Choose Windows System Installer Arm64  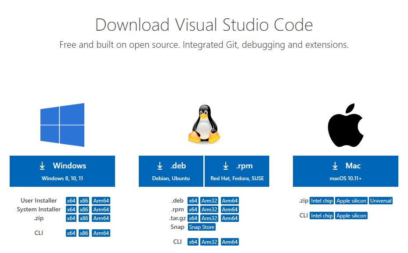[101, 210]
